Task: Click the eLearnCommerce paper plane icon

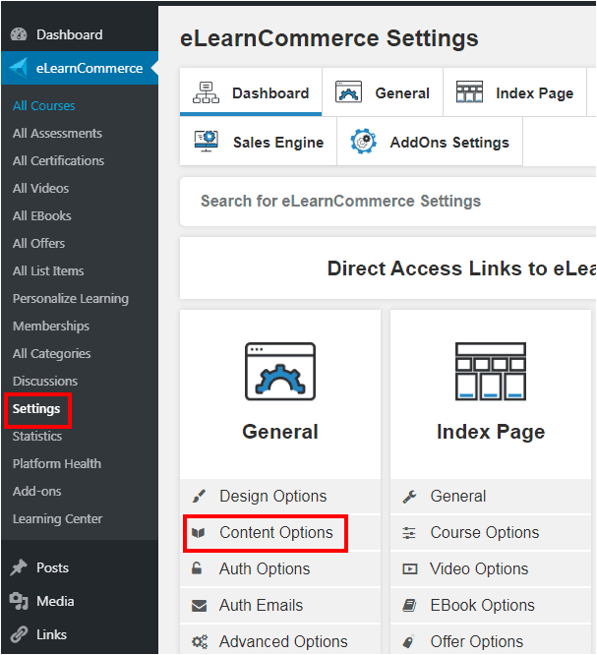Action: click(x=19, y=68)
